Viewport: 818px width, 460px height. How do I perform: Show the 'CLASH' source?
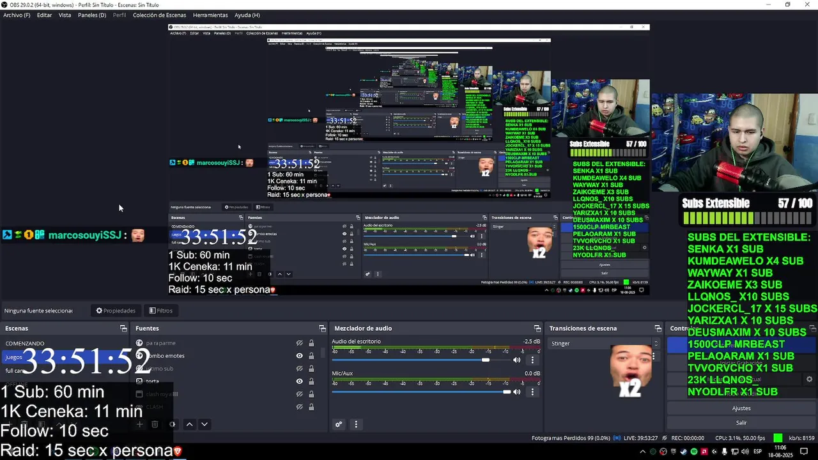click(299, 407)
